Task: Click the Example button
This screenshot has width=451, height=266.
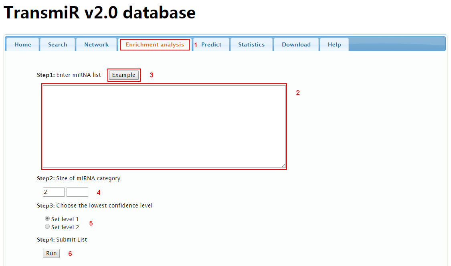Action: (x=124, y=75)
